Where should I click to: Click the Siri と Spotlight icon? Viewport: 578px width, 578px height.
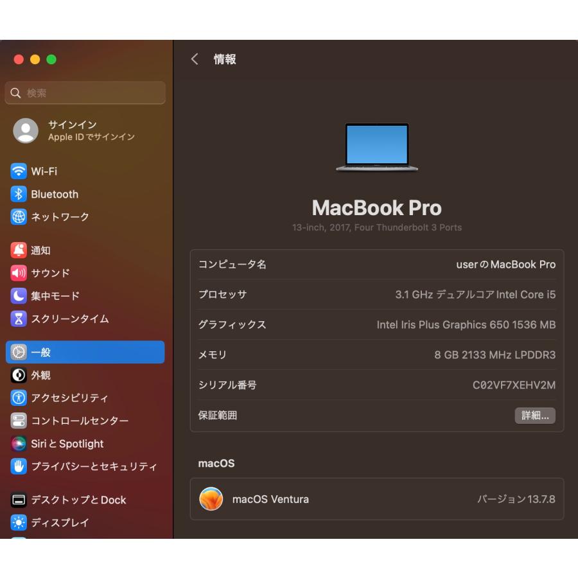coord(19,443)
